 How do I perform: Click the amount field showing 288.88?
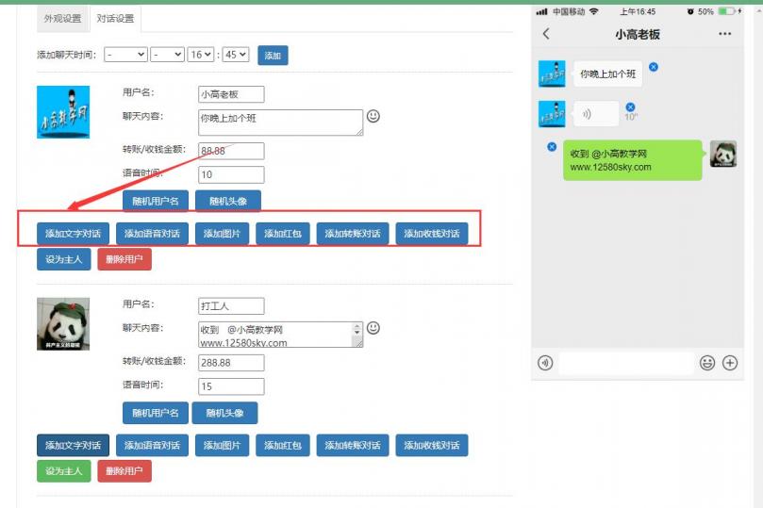[x=231, y=363]
